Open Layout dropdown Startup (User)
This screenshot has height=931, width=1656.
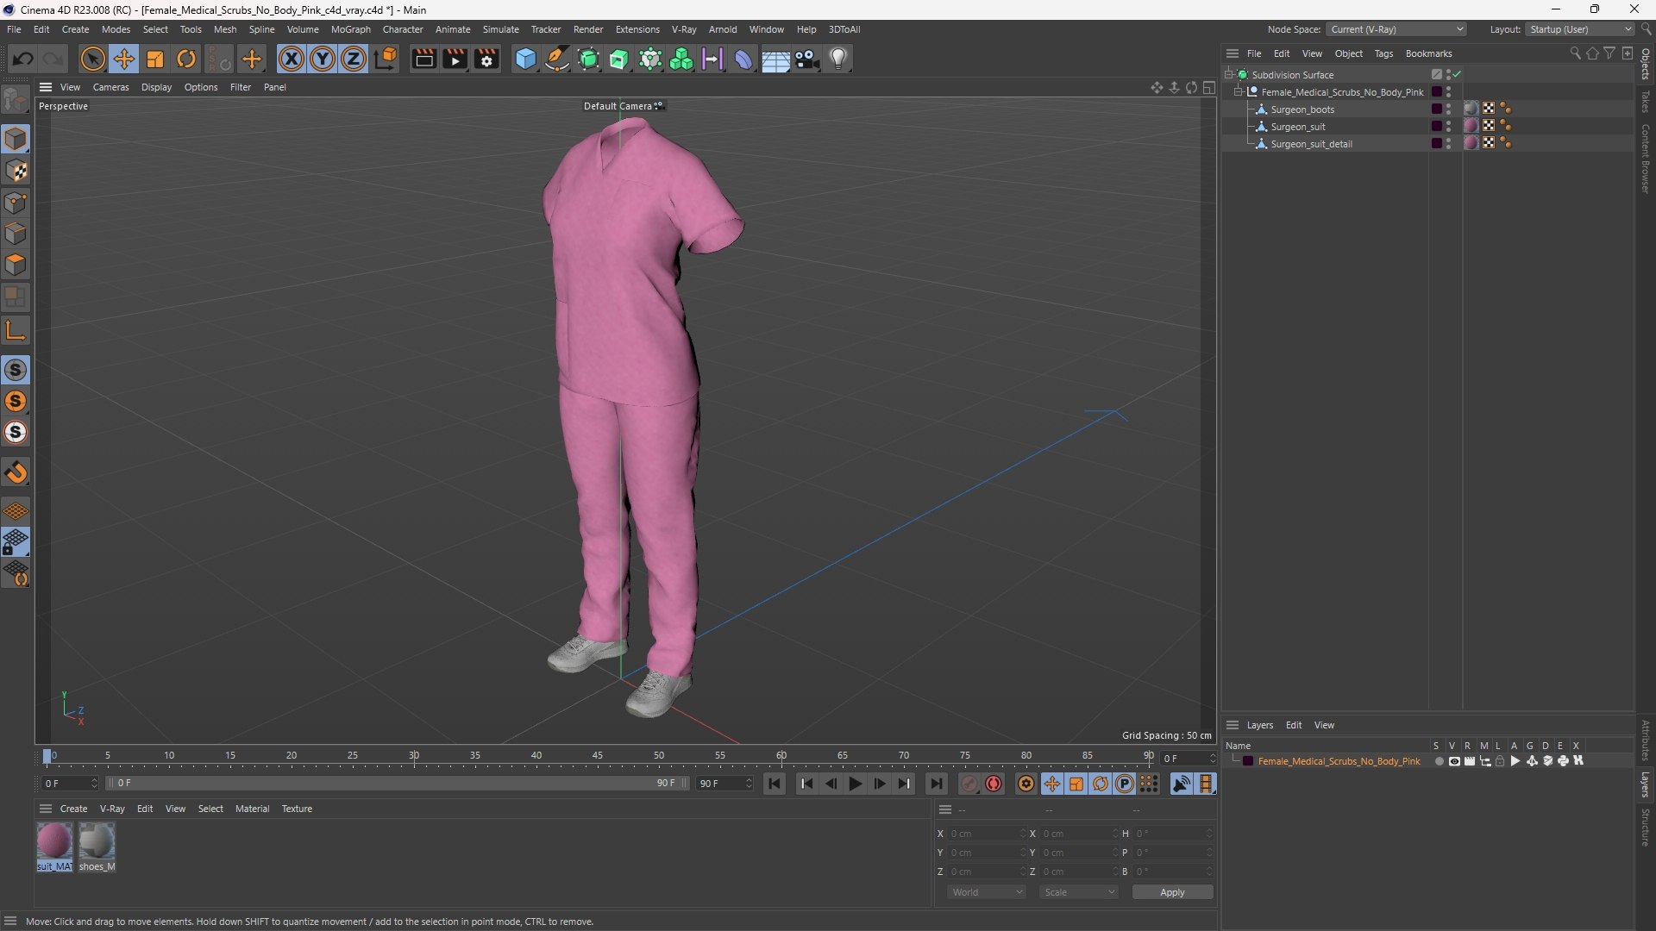pyautogui.click(x=1581, y=29)
